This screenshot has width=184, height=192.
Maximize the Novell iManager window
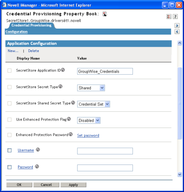172,5
